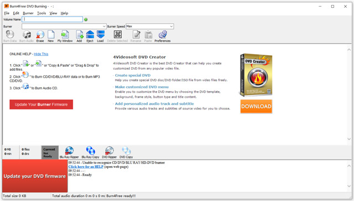This screenshot has width=354, height=201.
Task: Click main panel scrollbar down arrow
Action: point(349,139)
